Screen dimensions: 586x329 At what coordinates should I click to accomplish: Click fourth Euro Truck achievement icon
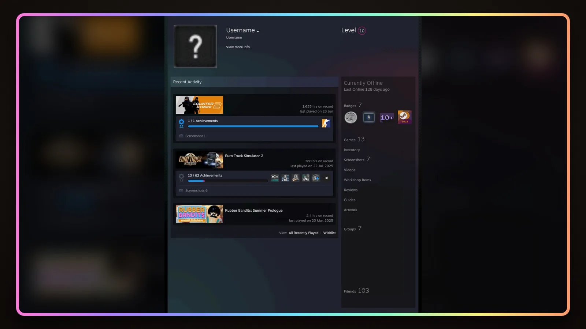306,178
